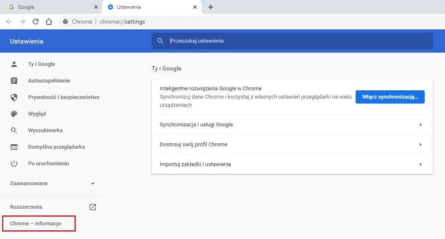Screen dimensions: 445x239
Task: Click Inteligentne rozwiązania Google w Chrome text
Action: (x=211, y=89)
